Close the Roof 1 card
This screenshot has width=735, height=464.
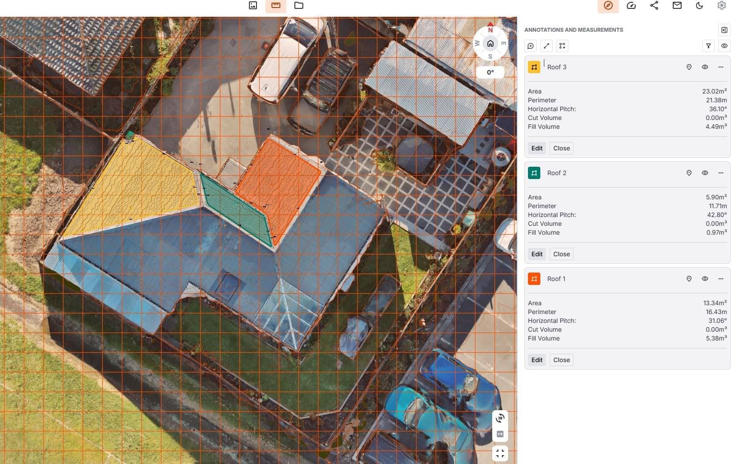pyautogui.click(x=562, y=360)
